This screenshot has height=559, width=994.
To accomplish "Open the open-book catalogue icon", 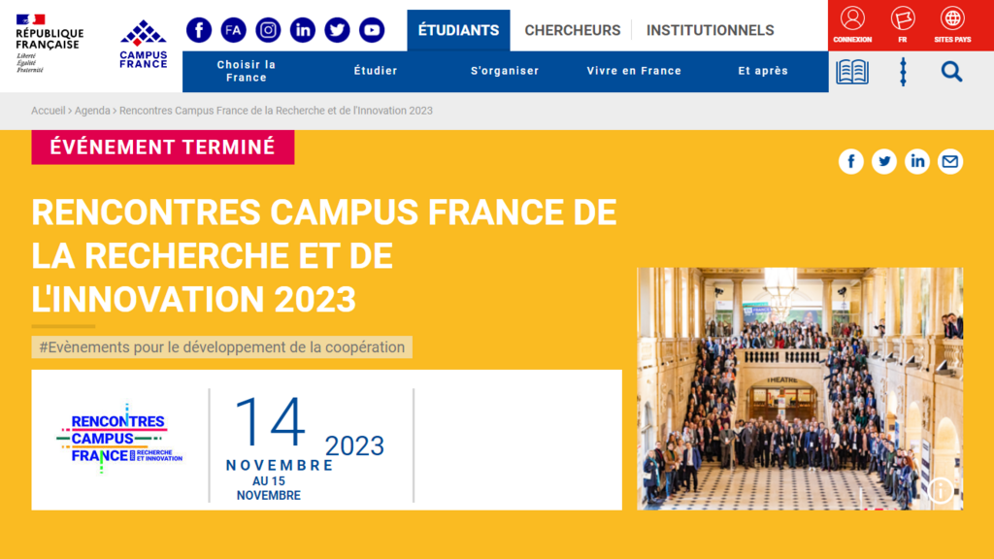I will tap(852, 72).
